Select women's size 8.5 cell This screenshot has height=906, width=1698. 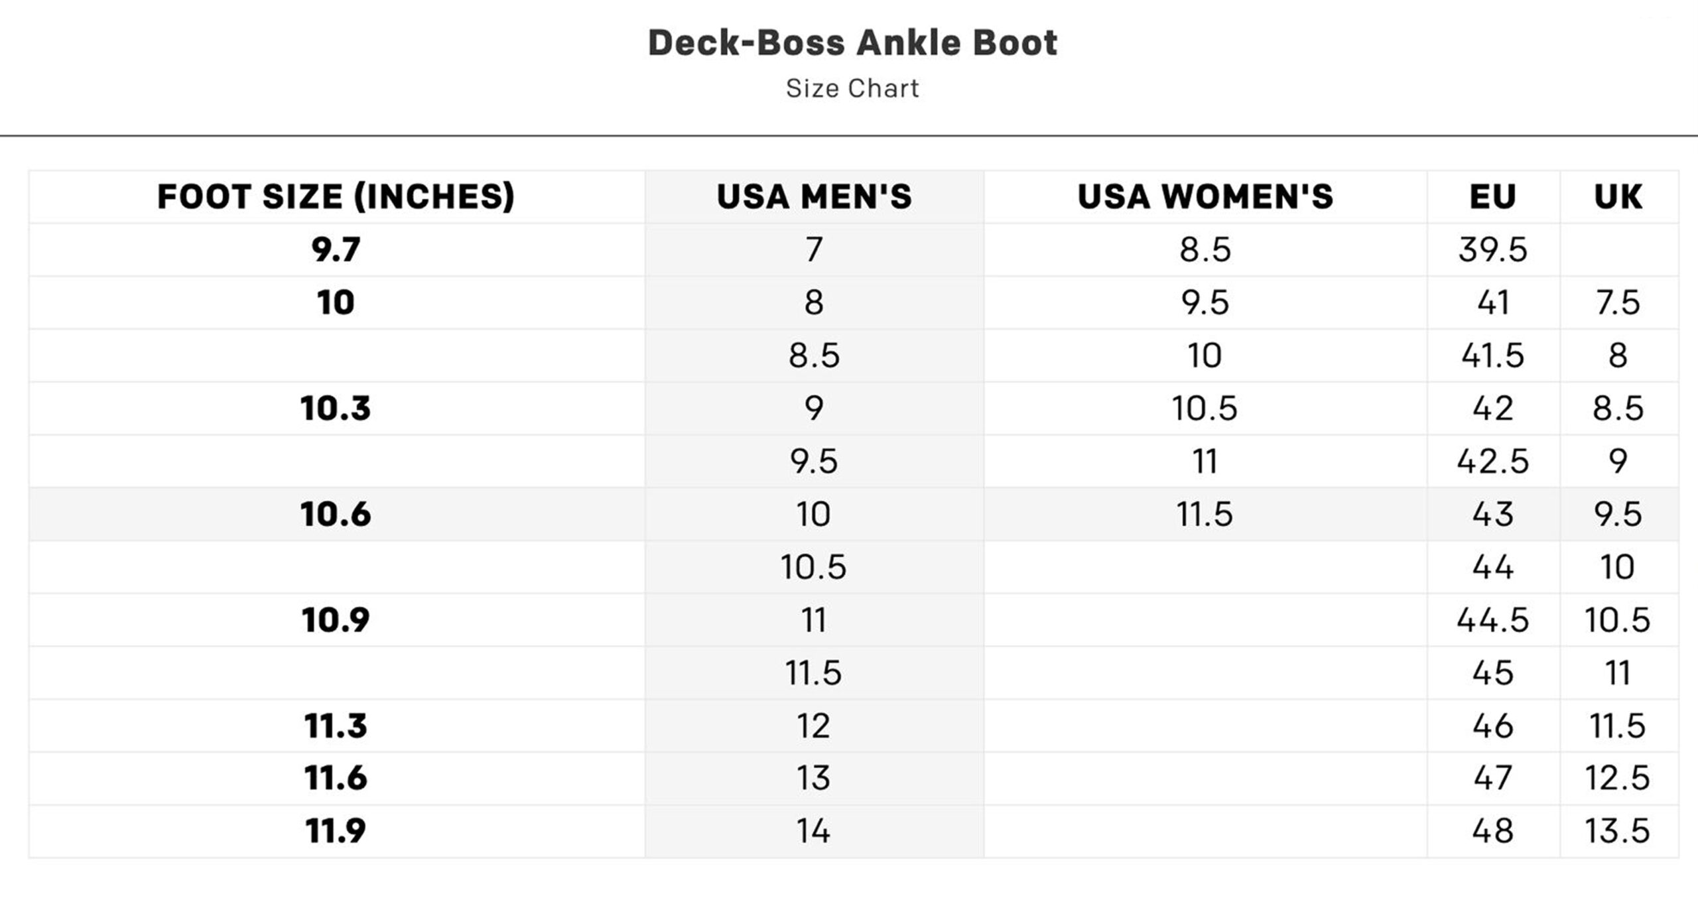pyautogui.click(x=1205, y=250)
